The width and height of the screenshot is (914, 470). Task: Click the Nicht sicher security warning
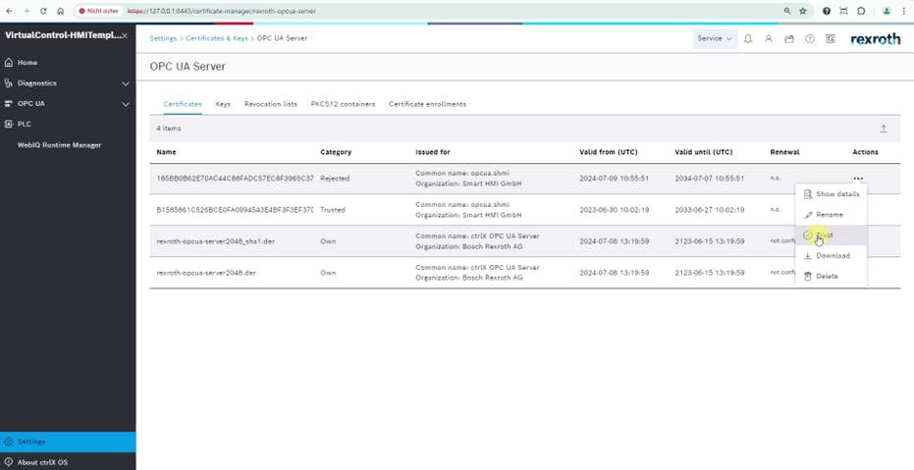(98, 11)
